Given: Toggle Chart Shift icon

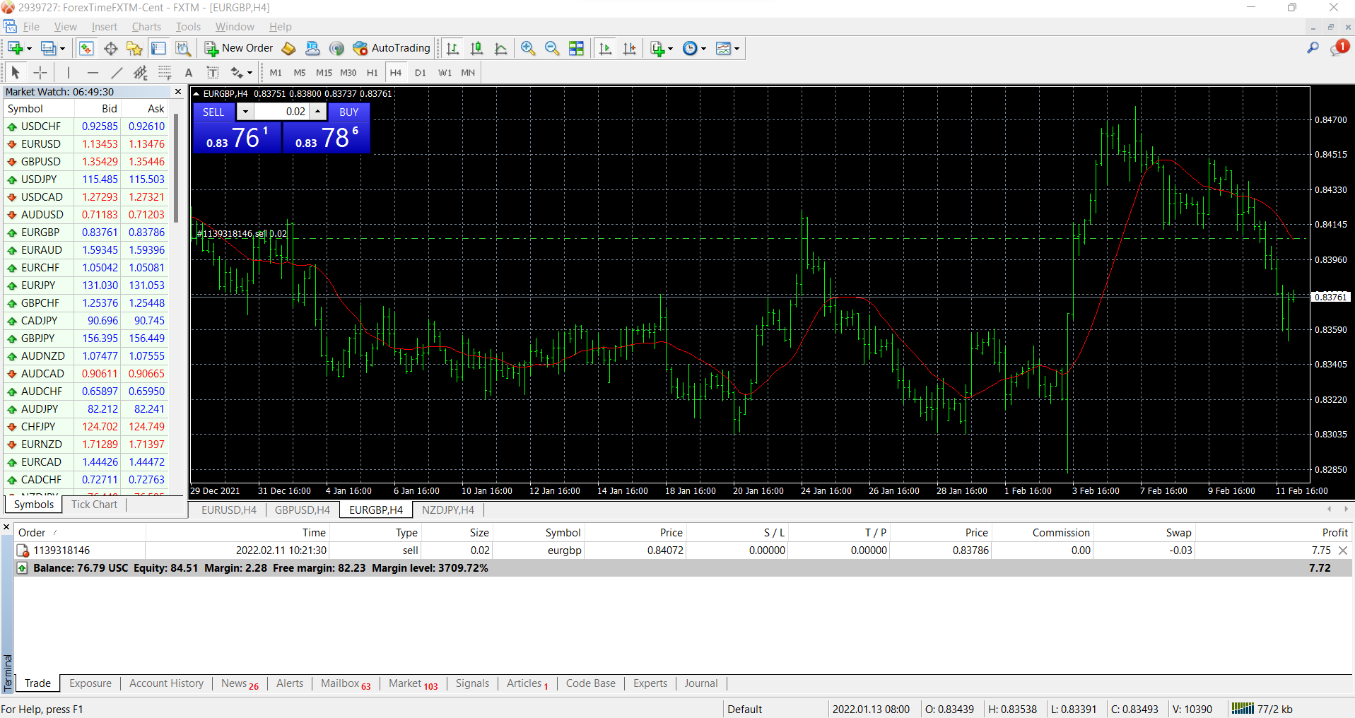Looking at the screenshot, I should tap(629, 48).
